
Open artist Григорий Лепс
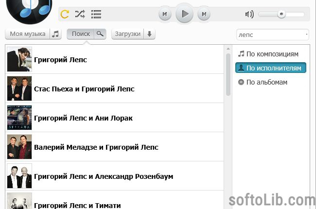pyautogui.click(x=114, y=59)
